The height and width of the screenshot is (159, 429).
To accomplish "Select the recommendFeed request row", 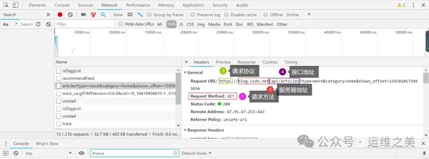I will (115, 78).
